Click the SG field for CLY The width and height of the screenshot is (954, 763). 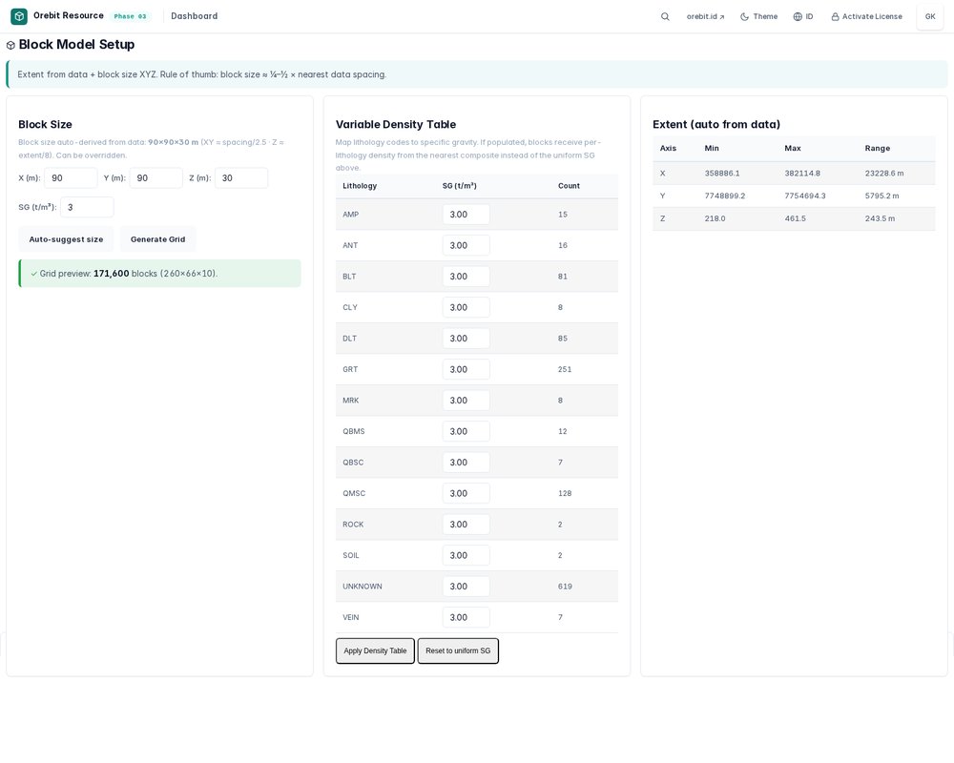466,307
